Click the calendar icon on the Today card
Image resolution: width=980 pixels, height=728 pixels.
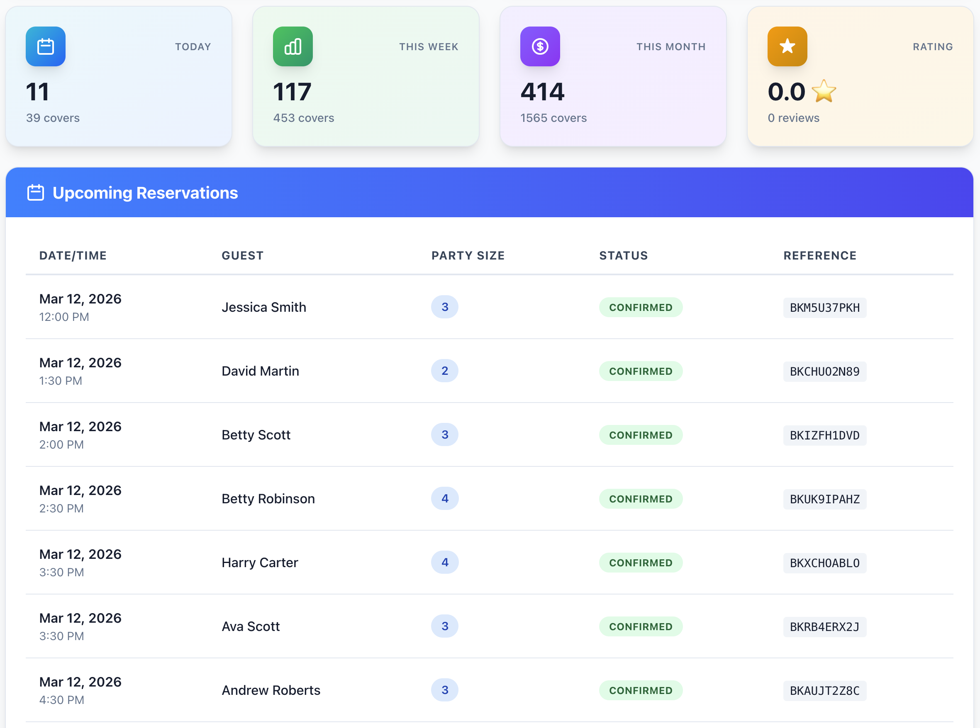(45, 46)
